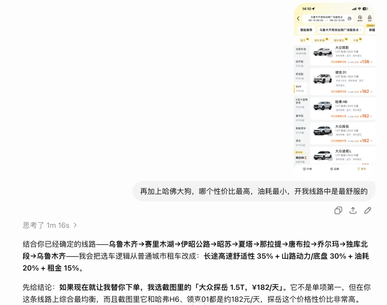The width and height of the screenshot is (387, 305).
Task: Click the 大众探影 car name
Action: point(342,47)
